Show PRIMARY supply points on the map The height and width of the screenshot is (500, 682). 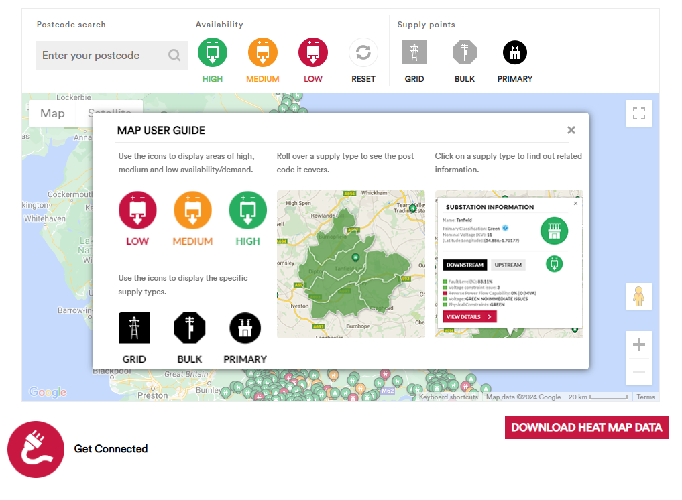click(514, 52)
